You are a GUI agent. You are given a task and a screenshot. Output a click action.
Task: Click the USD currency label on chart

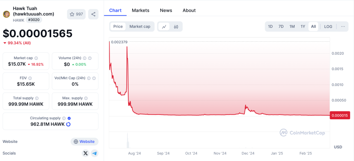click(x=338, y=147)
